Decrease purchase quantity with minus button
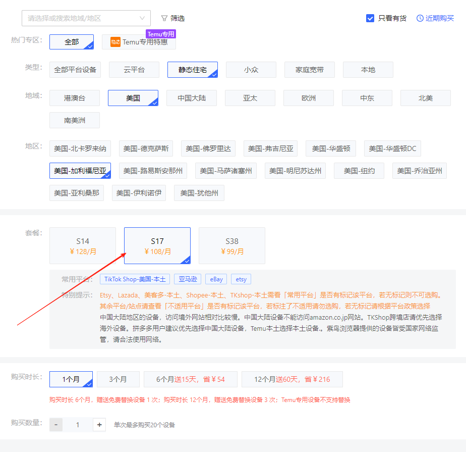The width and height of the screenshot is (466, 452). point(56,425)
